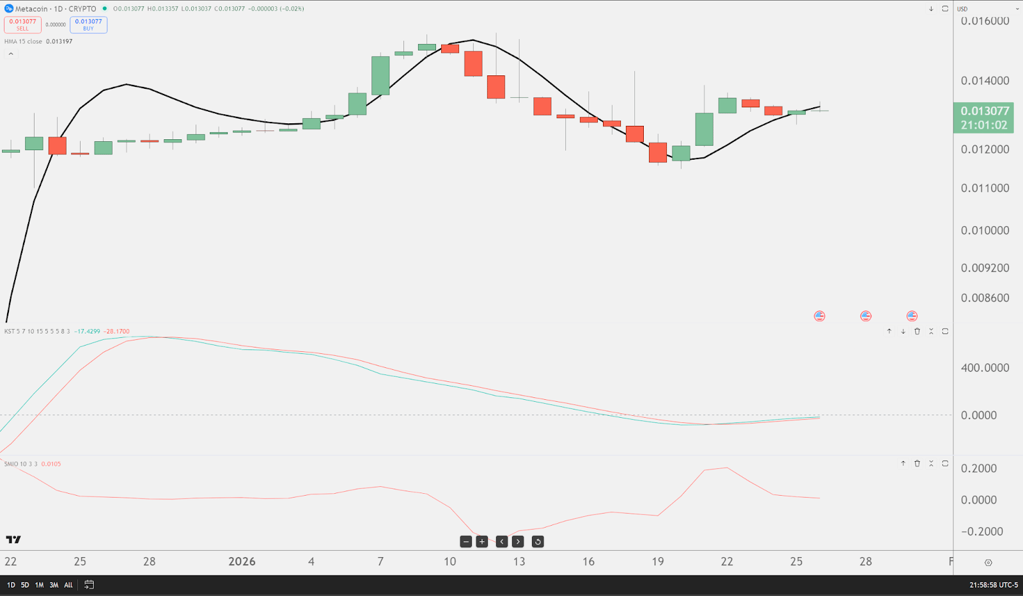Delete the SMIO indicator pane
The image size is (1023, 596).
pos(917,464)
